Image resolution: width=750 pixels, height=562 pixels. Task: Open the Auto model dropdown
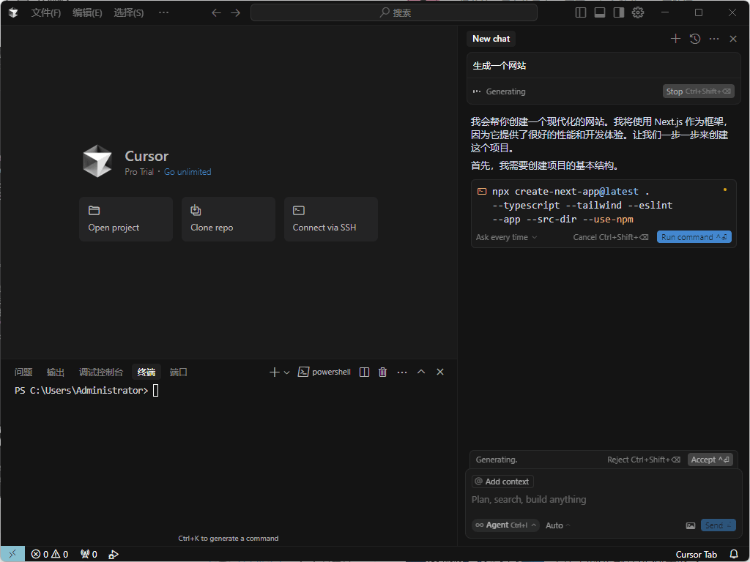pos(557,525)
